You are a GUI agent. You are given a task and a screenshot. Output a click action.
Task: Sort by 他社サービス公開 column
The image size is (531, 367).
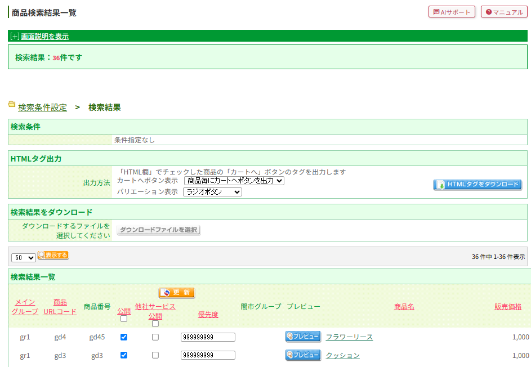155,311
